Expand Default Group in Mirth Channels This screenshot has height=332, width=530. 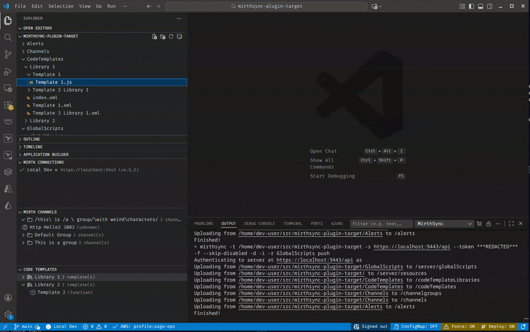(x=102, y=235)
